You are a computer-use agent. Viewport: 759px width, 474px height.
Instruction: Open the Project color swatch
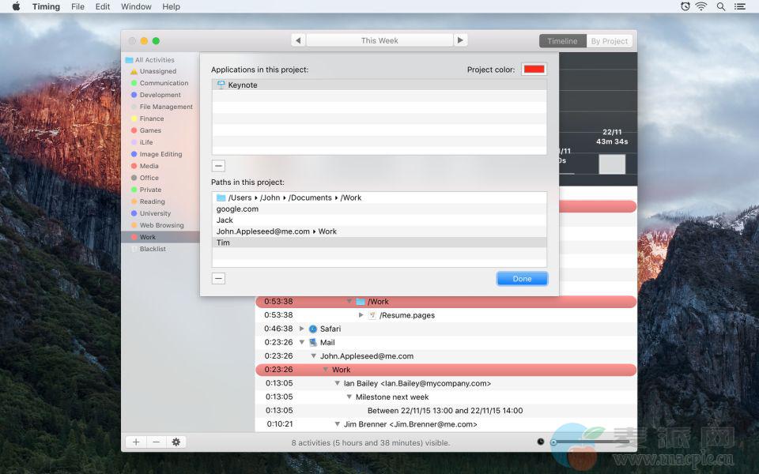pos(534,70)
